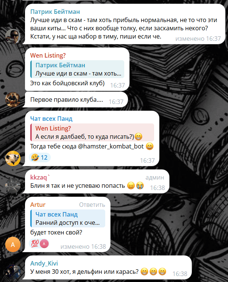Click the Wen Listing? sender name

tap(48, 55)
